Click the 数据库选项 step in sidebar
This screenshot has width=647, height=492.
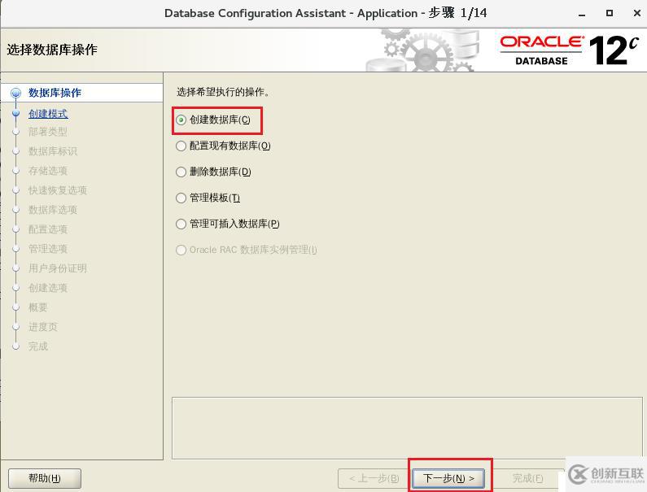click(x=53, y=210)
